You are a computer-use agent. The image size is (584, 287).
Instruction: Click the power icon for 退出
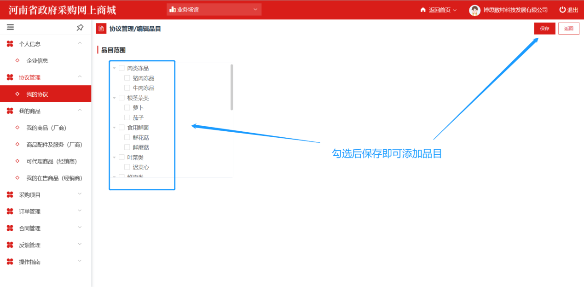click(x=562, y=10)
